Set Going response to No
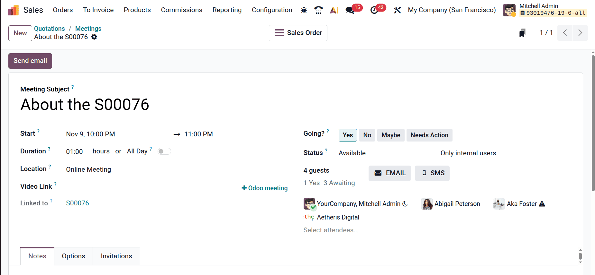The height and width of the screenshot is (275, 595). 367,135
